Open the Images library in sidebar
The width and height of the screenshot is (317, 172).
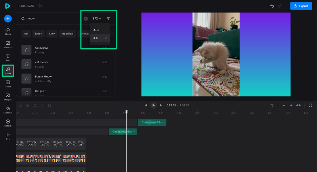pos(8,97)
